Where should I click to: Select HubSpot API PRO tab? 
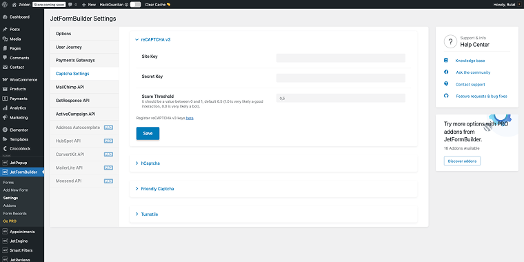click(85, 141)
